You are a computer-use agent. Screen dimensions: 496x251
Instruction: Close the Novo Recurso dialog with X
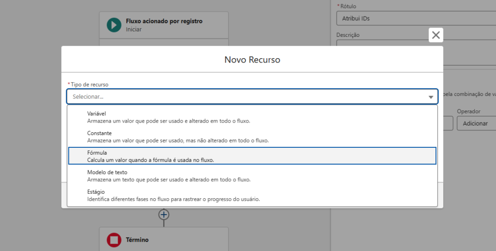(436, 35)
